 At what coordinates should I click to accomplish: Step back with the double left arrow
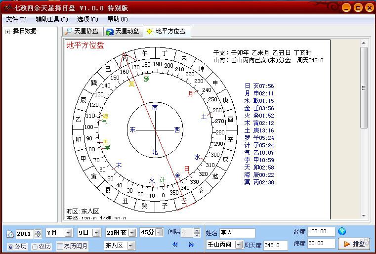pos(175,245)
